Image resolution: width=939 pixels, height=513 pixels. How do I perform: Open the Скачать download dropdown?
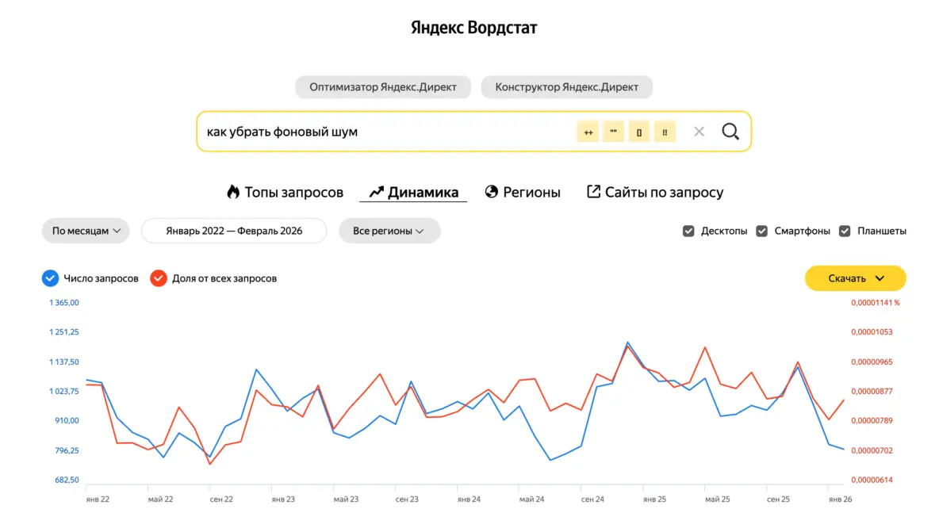tap(855, 278)
